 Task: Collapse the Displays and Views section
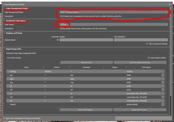pyautogui.click(x=4, y=33)
